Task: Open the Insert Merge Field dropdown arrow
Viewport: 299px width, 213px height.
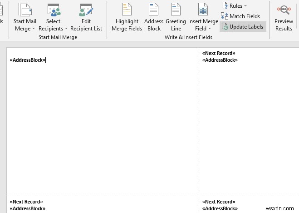Action: pyautogui.click(x=210, y=29)
